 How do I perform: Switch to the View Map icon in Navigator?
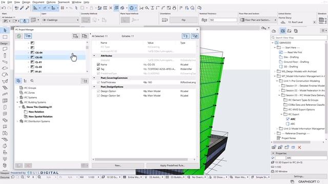click(283, 31)
